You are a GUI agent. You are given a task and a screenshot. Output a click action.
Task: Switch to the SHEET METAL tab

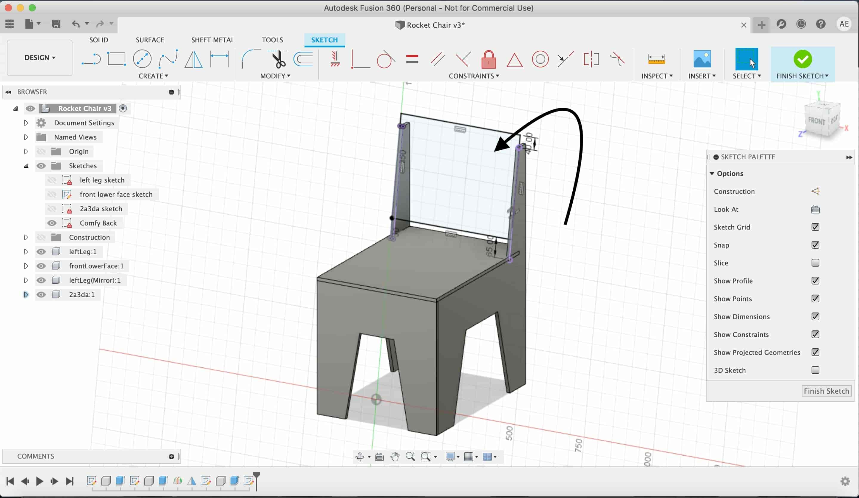pyautogui.click(x=213, y=40)
